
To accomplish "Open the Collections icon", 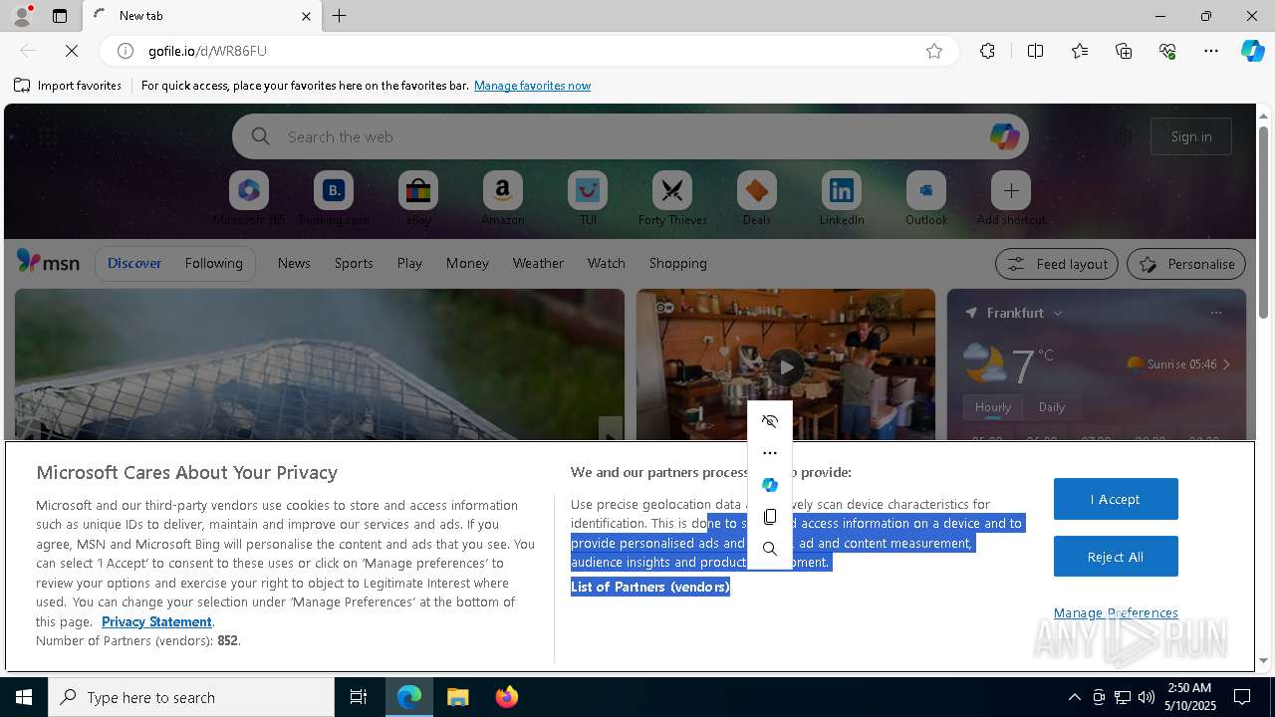I will point(1124,51).
